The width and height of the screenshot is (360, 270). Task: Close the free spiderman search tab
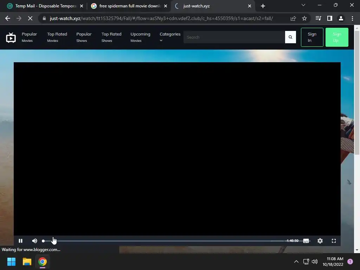pyautogui.click(x=166, y=6)
